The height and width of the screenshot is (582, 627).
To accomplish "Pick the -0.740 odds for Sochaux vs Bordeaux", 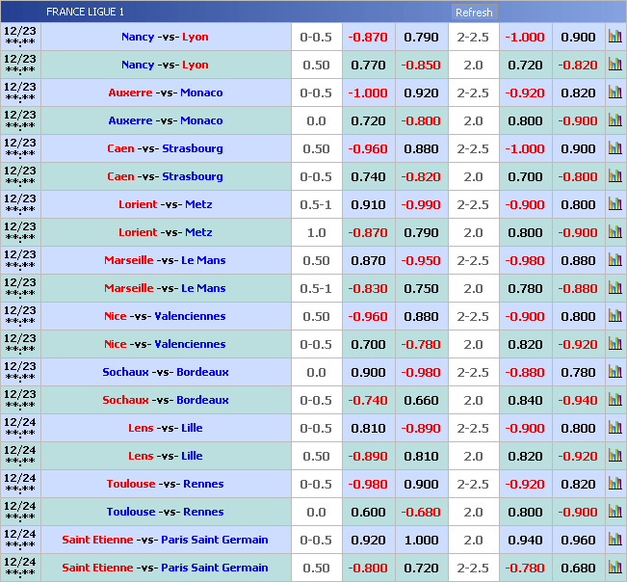I will (x=369, y=400).
